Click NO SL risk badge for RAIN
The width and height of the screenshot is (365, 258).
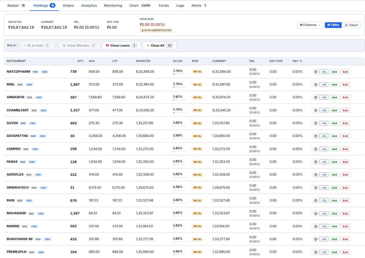coord(197,201)
